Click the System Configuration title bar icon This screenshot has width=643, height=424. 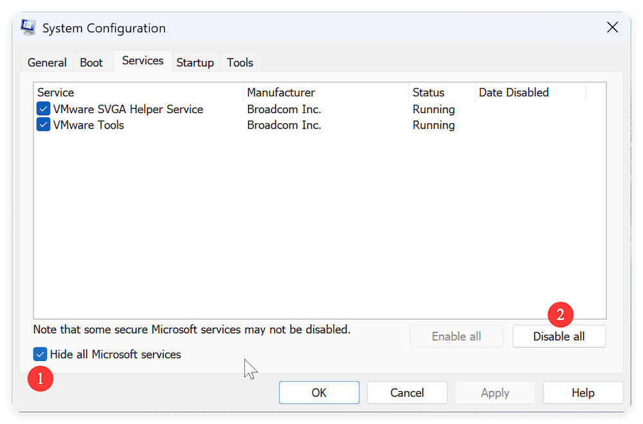27,27
